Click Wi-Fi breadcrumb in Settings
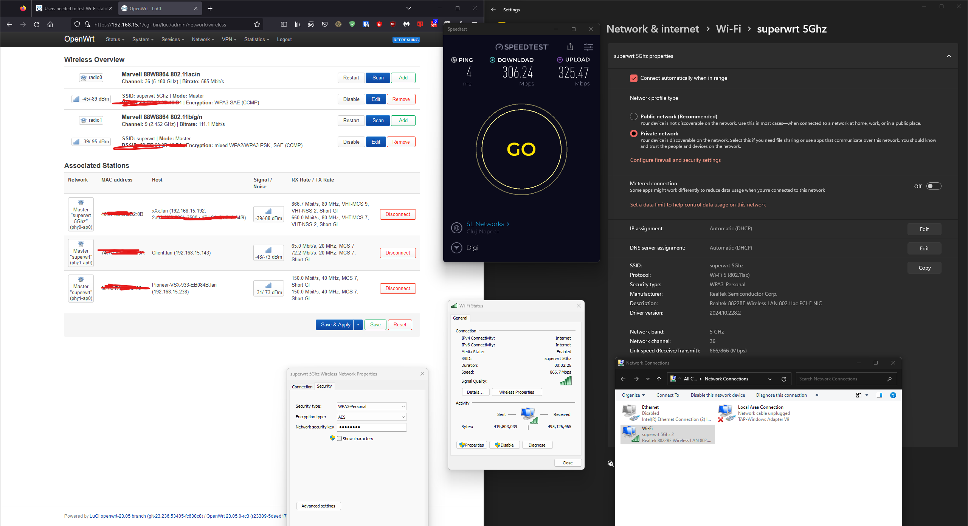Image resolution: width=968 pixels, height=526 pixels. (x=728, y=29)
